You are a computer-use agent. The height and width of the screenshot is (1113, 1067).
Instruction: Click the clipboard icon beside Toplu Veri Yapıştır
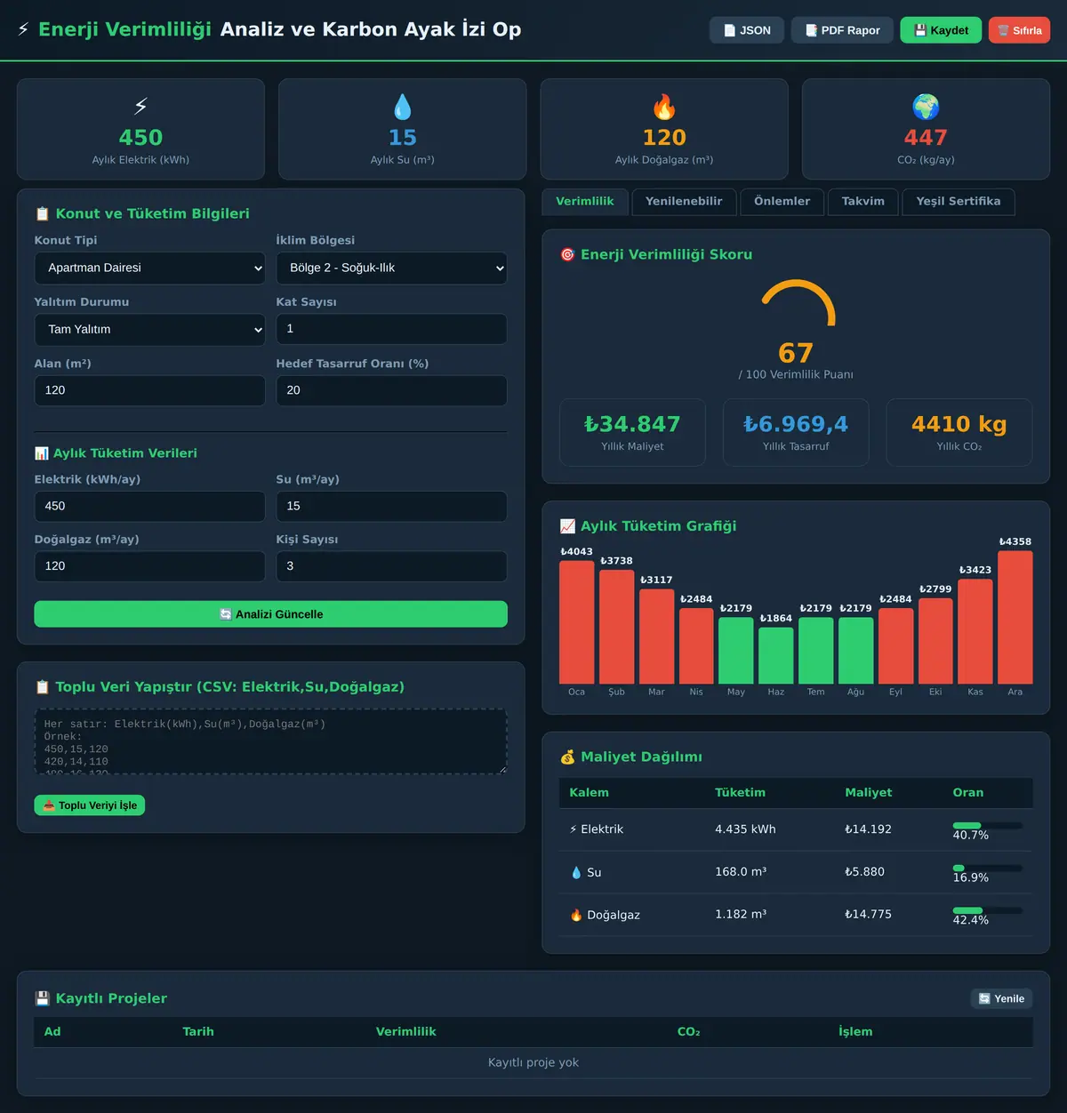42,687
